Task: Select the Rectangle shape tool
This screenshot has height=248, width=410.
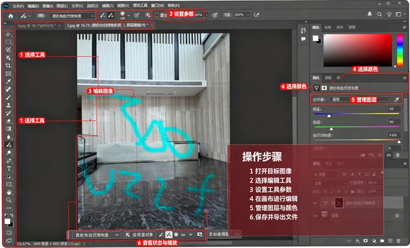Action: 8,184
